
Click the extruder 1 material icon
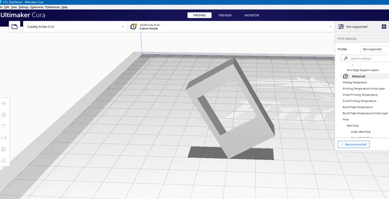[x=134, y=27]
